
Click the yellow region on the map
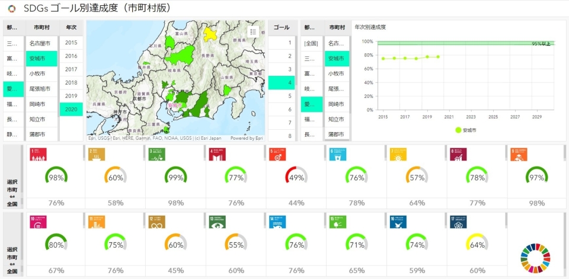click(210, 32)
